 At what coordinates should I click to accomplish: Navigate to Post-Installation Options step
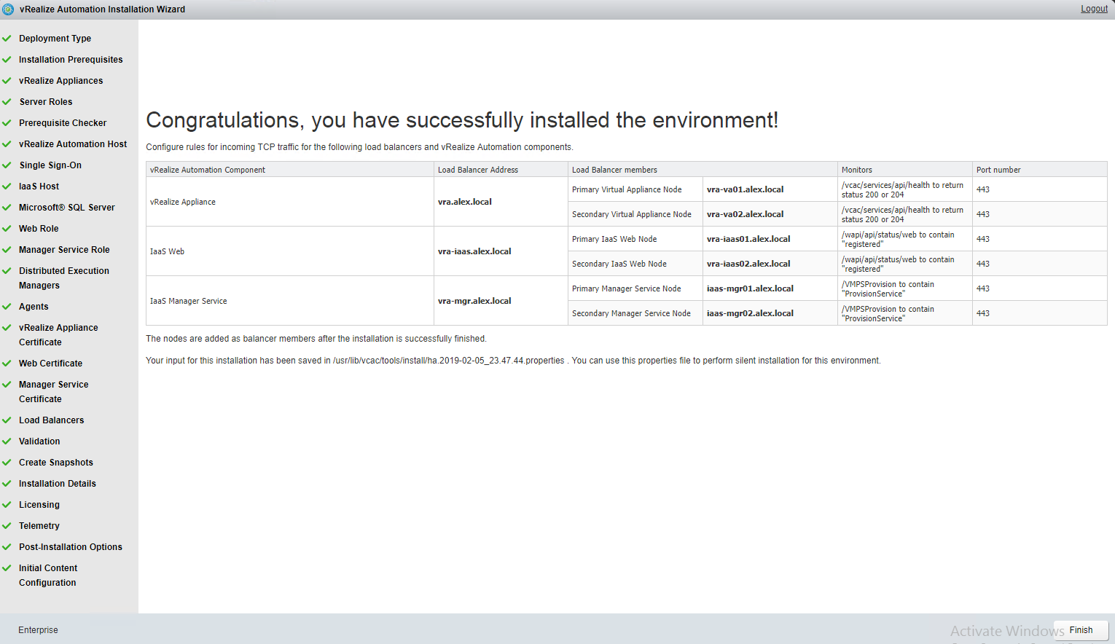(71, 547)
